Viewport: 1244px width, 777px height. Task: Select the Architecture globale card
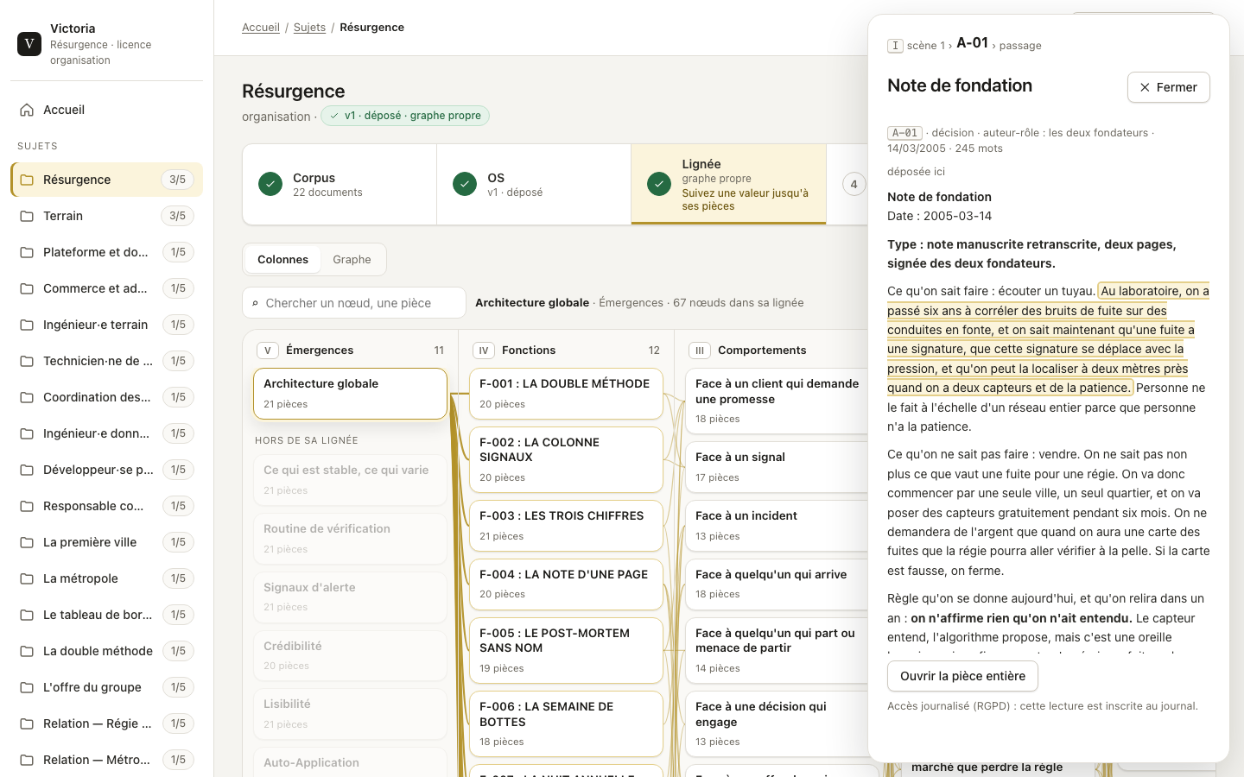(350, 394)
